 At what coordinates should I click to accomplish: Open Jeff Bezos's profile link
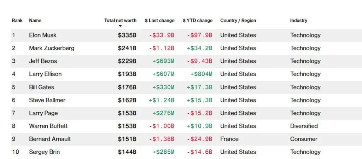pos(43,61)
